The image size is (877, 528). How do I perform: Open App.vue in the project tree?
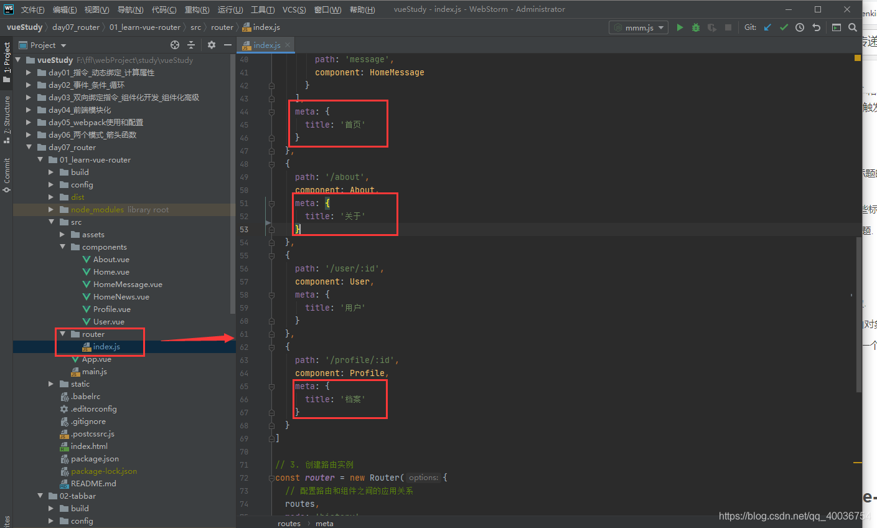pos(96,359)
